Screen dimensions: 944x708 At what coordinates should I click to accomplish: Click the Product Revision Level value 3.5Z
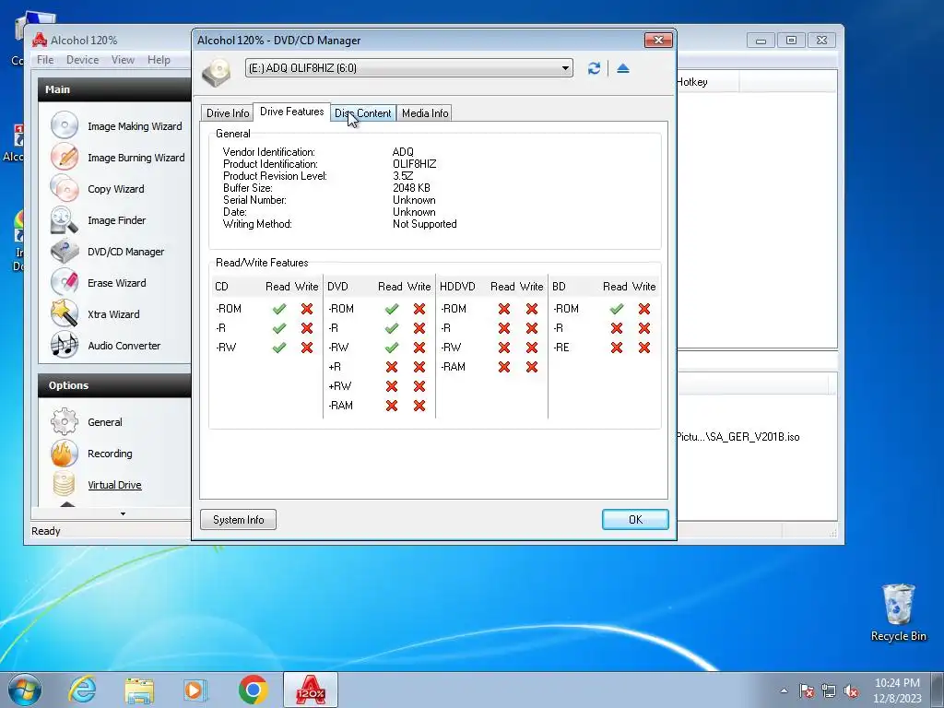pyautogui.click(x=403, y=176)
